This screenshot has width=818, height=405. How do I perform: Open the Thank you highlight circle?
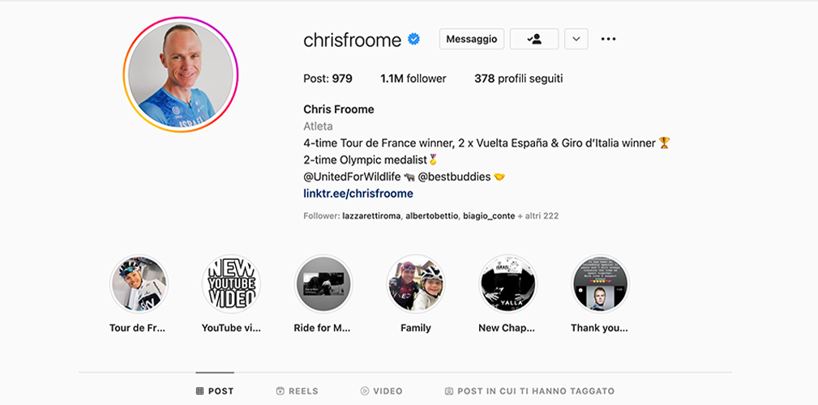click(601, 283)
